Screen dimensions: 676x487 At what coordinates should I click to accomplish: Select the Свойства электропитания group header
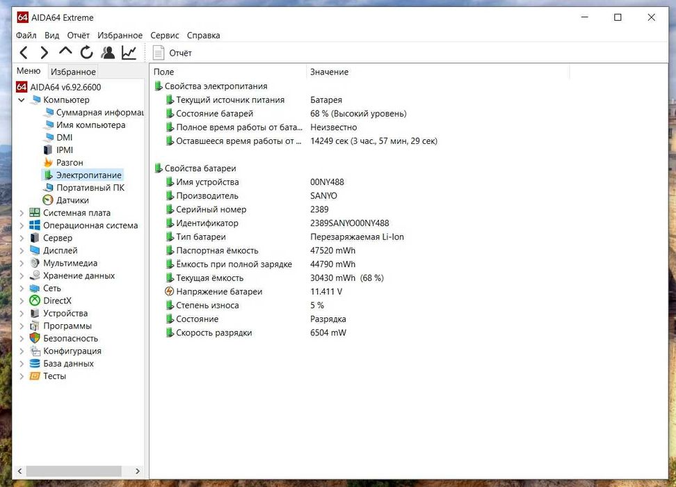coord(211,86)
